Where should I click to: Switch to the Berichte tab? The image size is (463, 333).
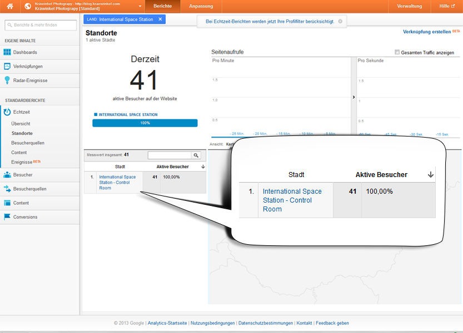tap(163, 6)
